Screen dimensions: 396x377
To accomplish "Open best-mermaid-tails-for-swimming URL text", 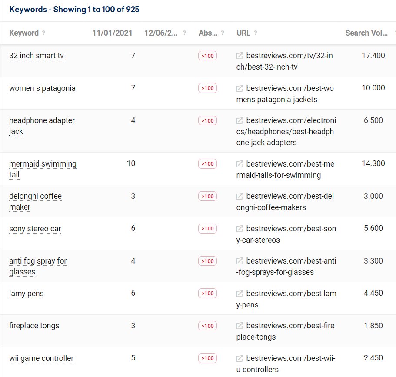I will 286,169.
